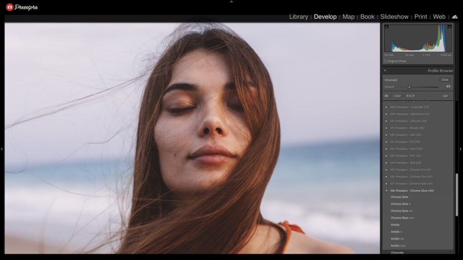Open the List view dropdown
The image size is (463, 260).
pos(446,96)
